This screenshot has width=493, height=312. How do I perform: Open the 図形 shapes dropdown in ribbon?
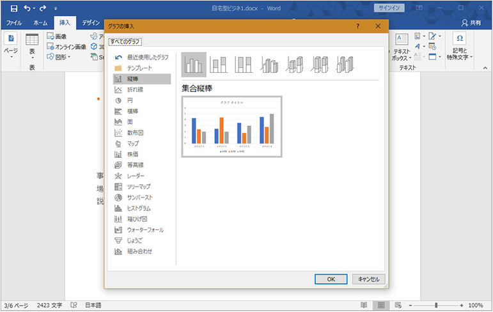click(x=58, y=57)
